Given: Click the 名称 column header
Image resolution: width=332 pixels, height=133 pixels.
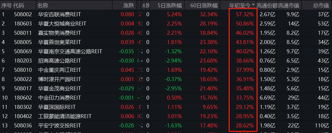Looking at the screenshot, I should coord(42,5).
